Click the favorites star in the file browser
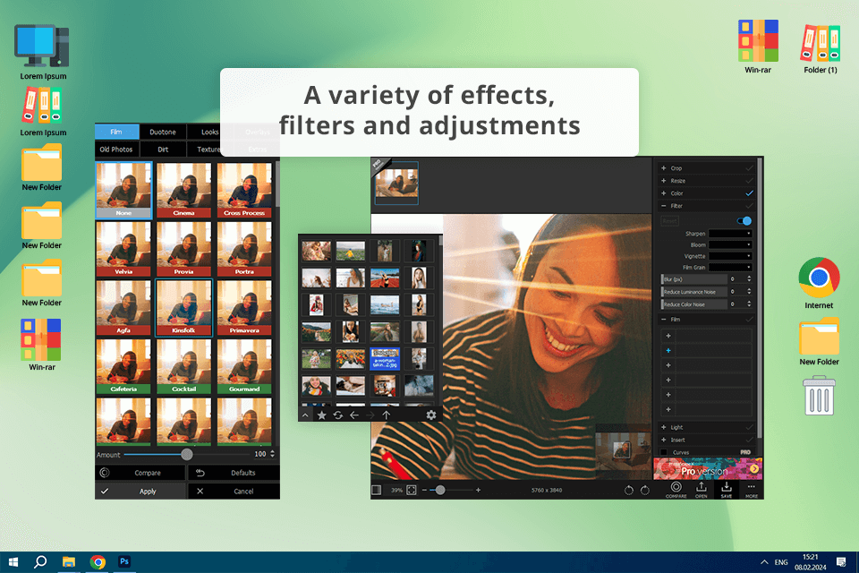 [321, 415]
